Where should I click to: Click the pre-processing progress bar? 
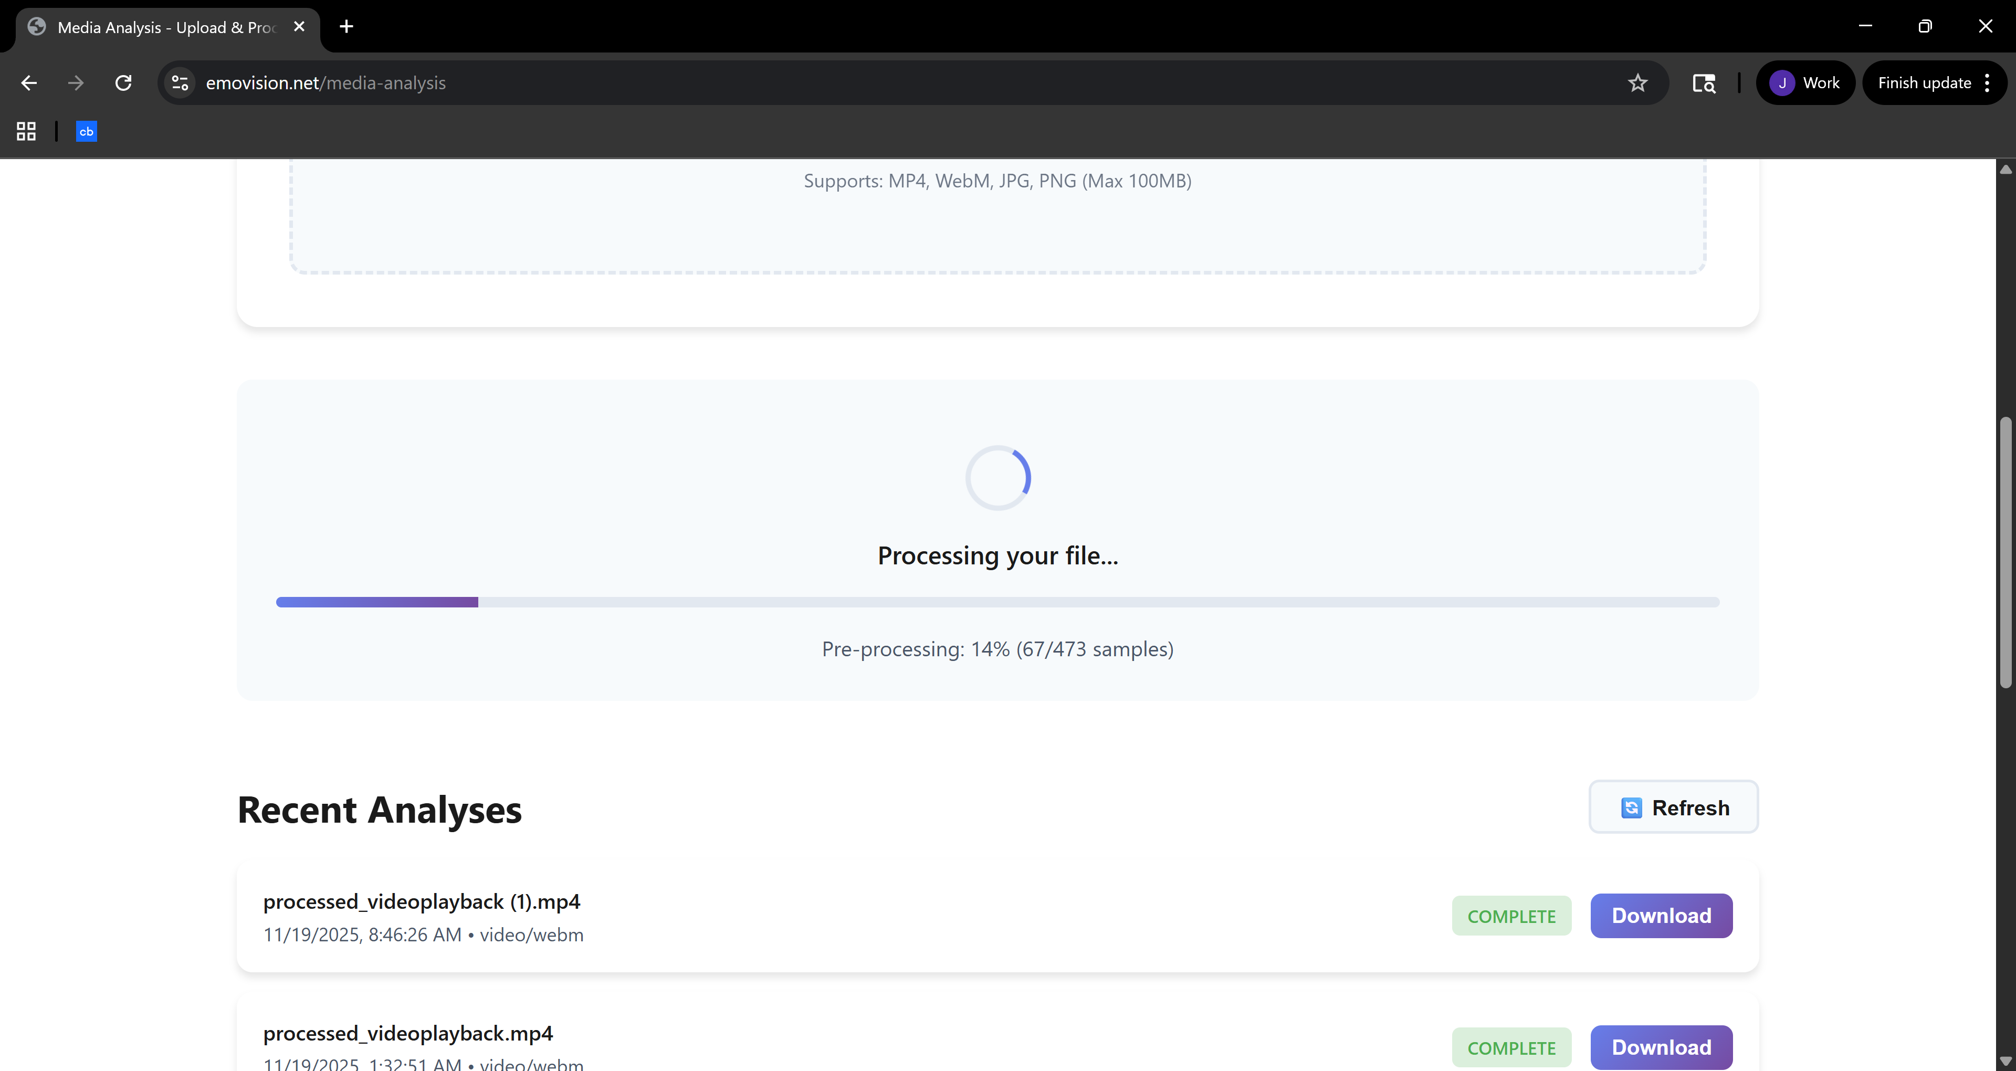(x=997, y=602)
